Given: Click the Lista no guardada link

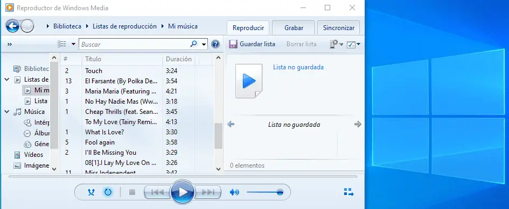Looking at the screenshot, I should pos(298,67).
